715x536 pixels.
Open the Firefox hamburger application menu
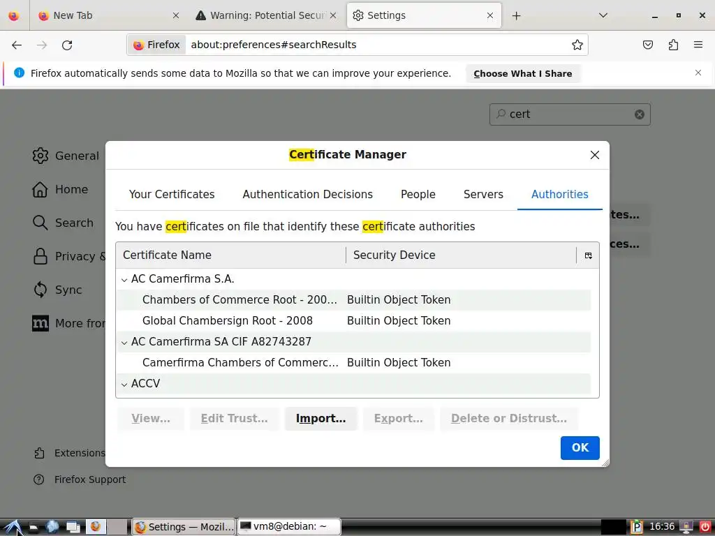click(698, 45)
